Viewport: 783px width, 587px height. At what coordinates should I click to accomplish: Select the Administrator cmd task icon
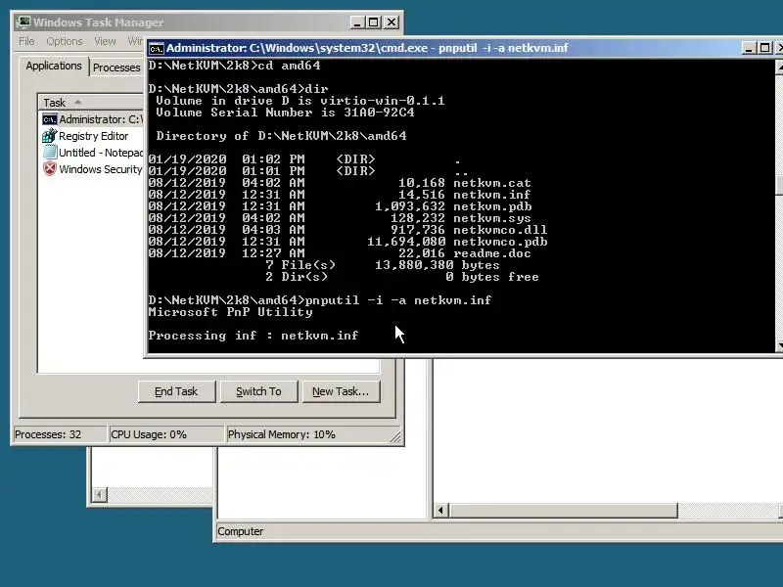click(50, 119)
